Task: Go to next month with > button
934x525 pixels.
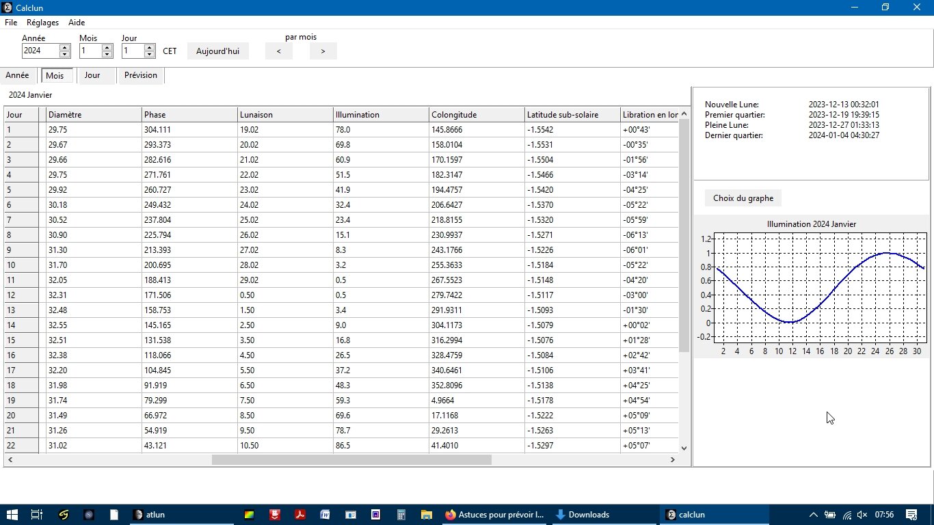Action: [323, 51]
